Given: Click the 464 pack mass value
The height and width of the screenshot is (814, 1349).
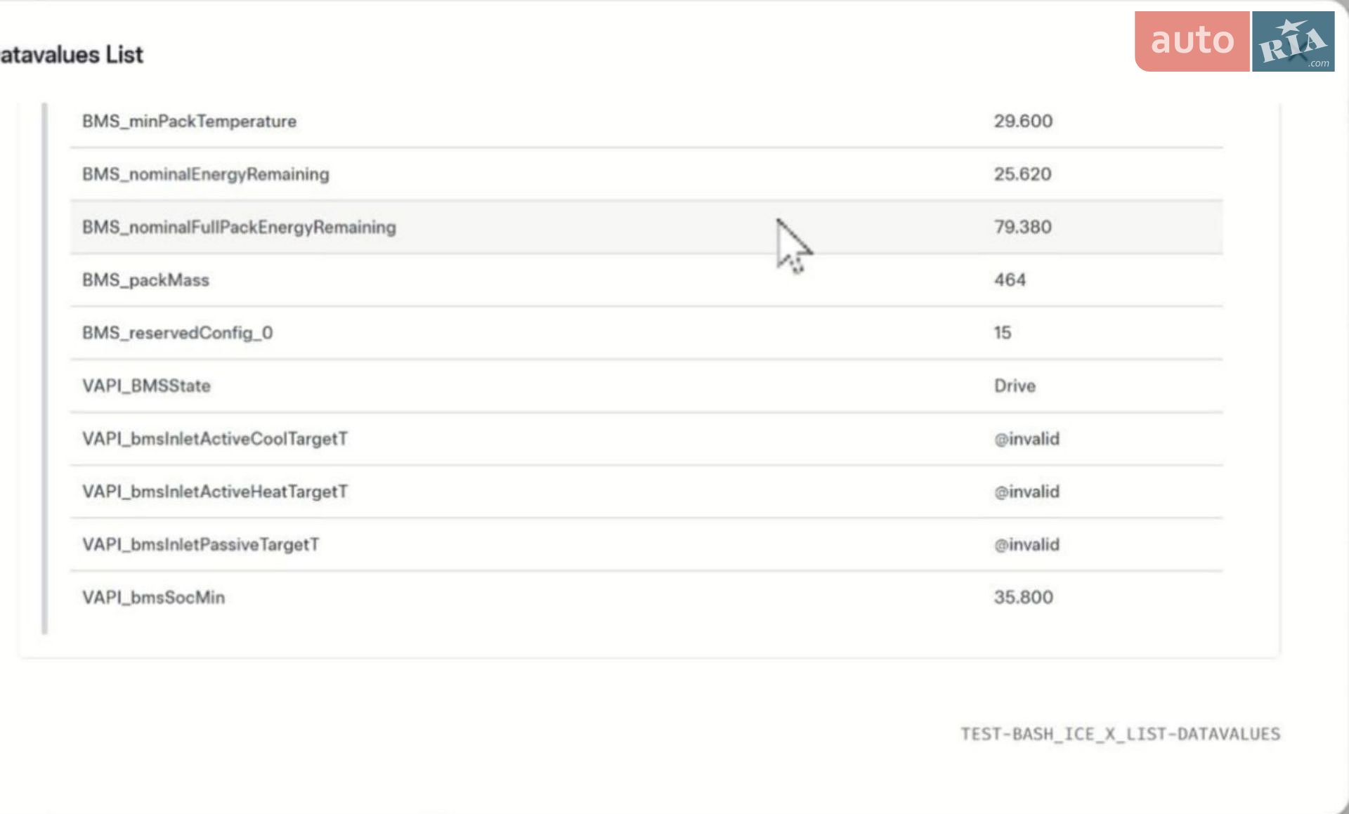Looking at the screenshot, I should click(x=1010, y=280).
